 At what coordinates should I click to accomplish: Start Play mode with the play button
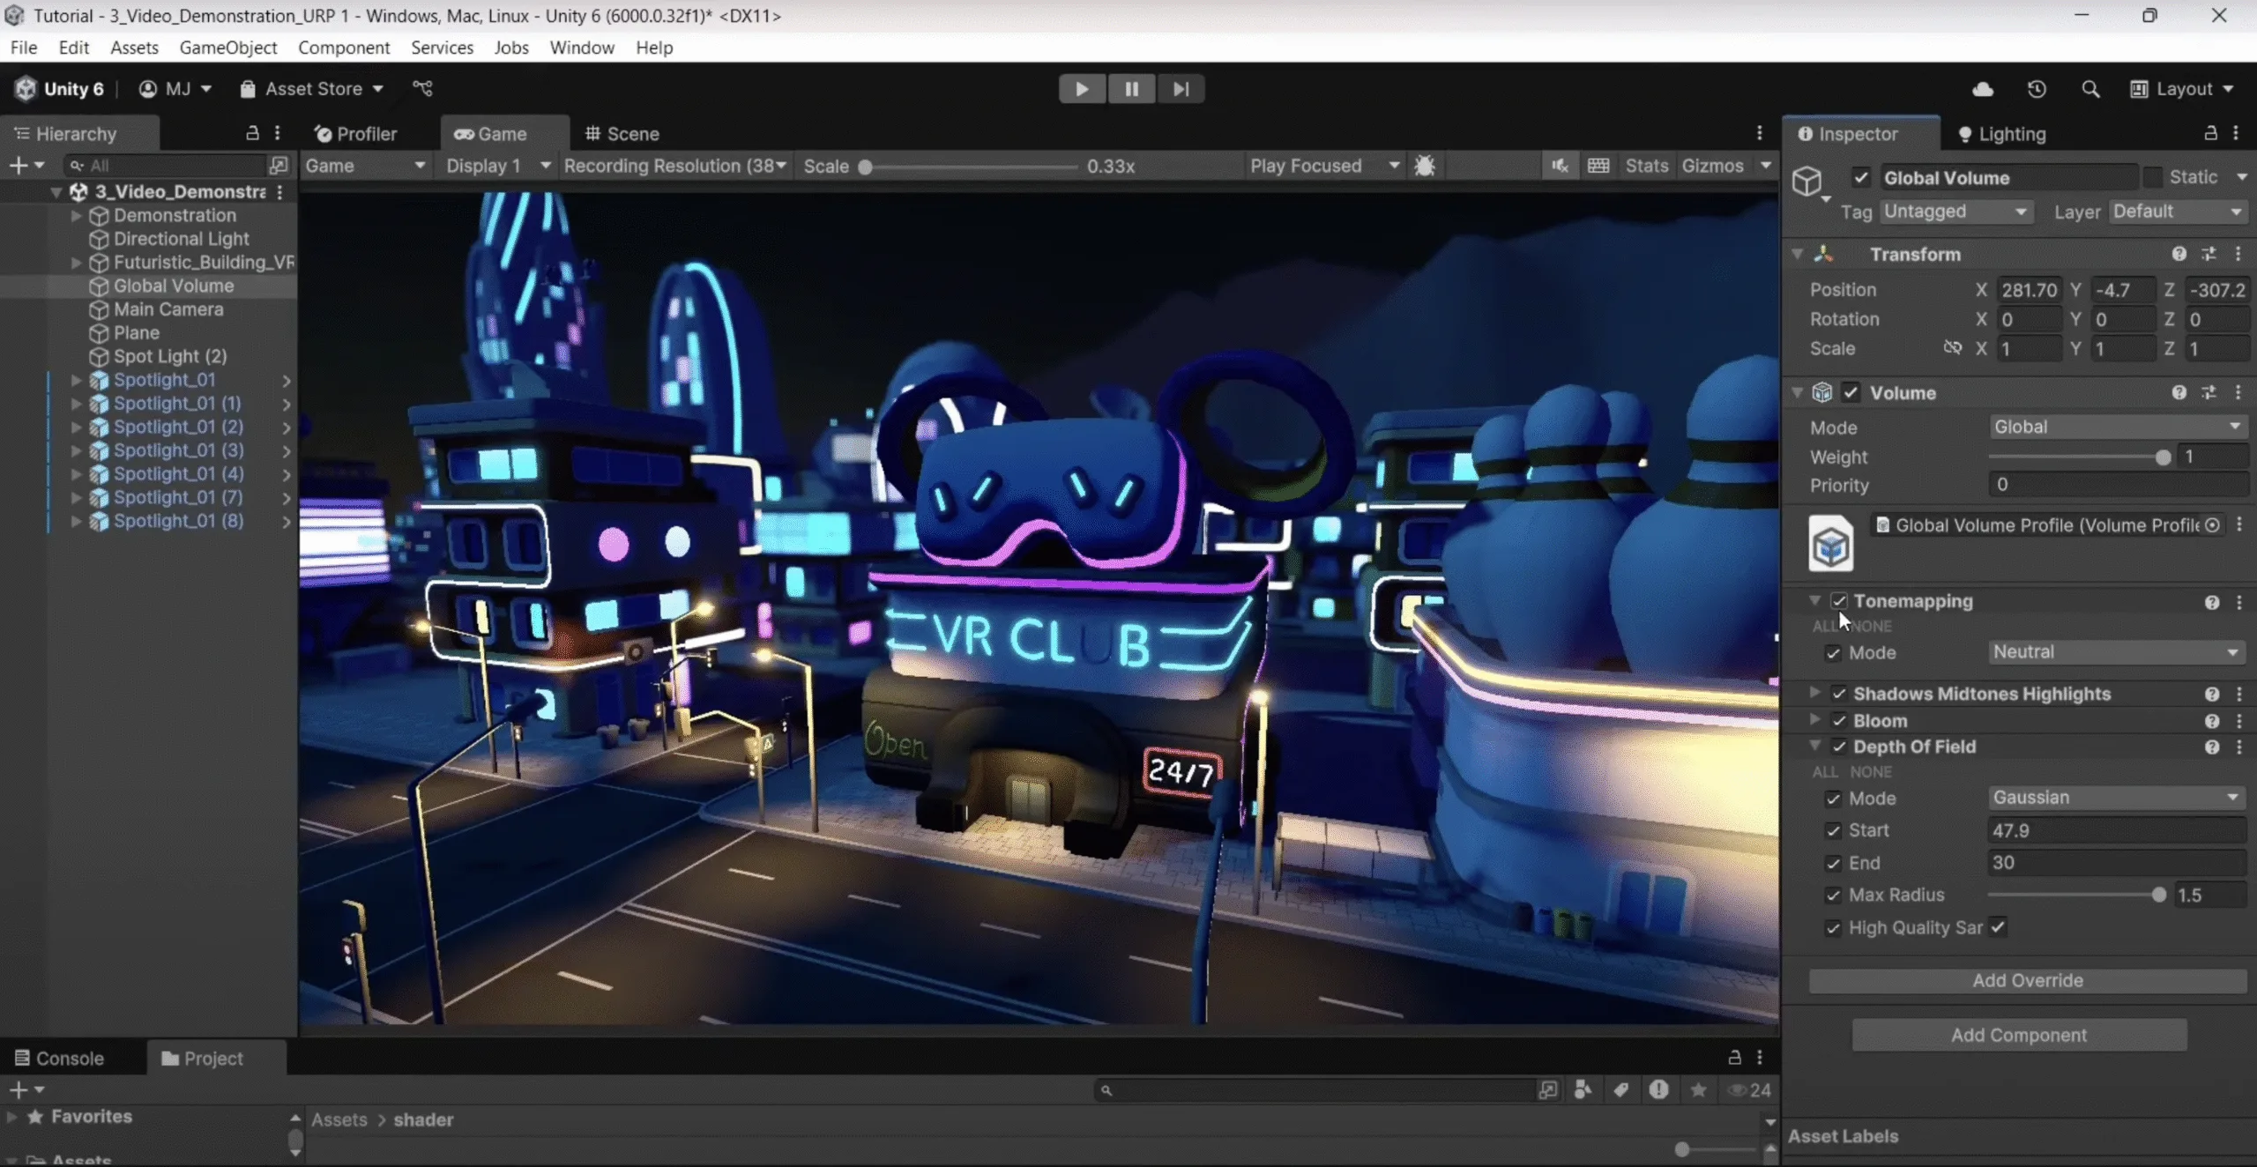(1082, 89)
